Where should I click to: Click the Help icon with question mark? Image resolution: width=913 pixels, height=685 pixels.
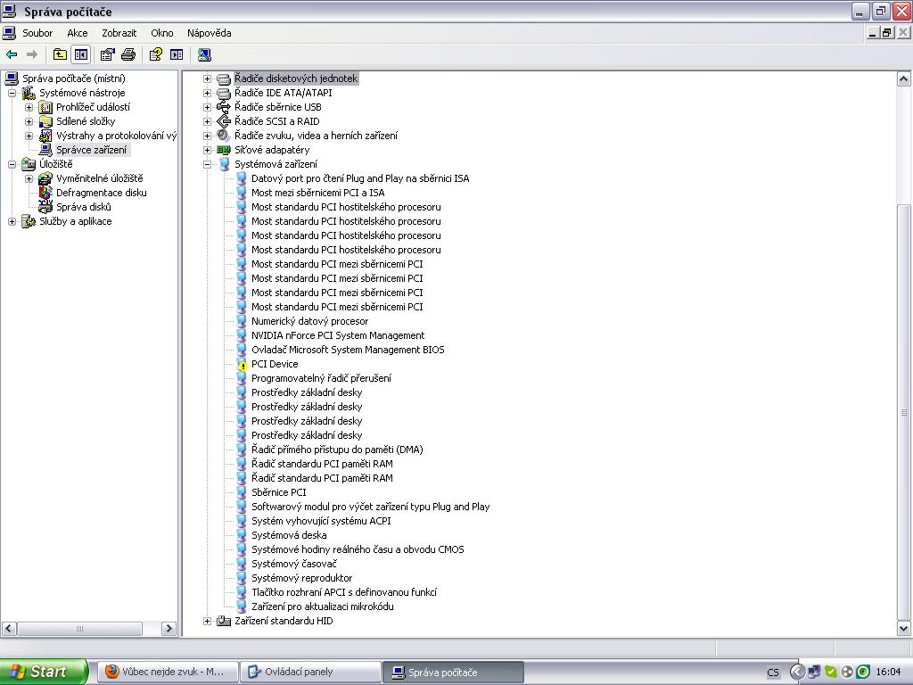155,54
